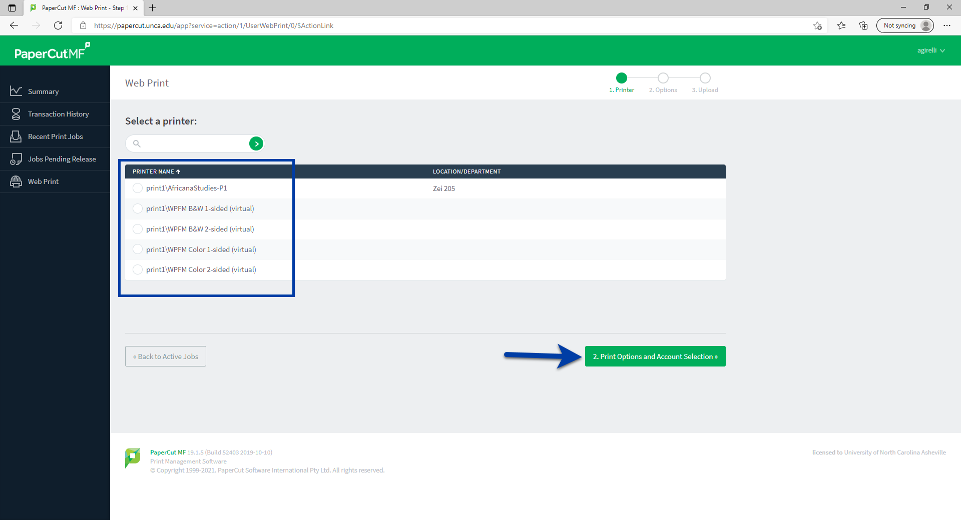Click the Web Print printer icon
The width and height of the screenshot is (961, 520).
[x=16, y=181]
